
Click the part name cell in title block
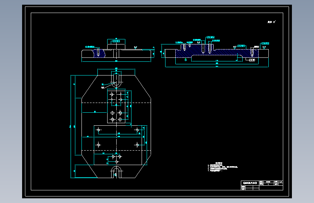[250, 183]
